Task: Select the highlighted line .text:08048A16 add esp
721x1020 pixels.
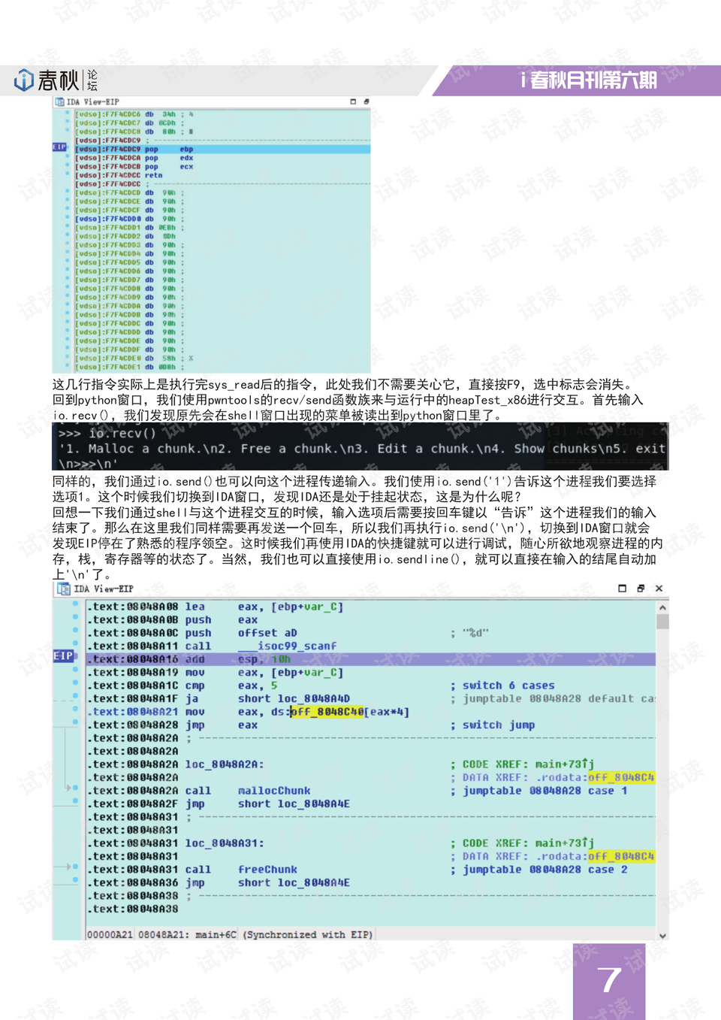Action: pos(371,659)
